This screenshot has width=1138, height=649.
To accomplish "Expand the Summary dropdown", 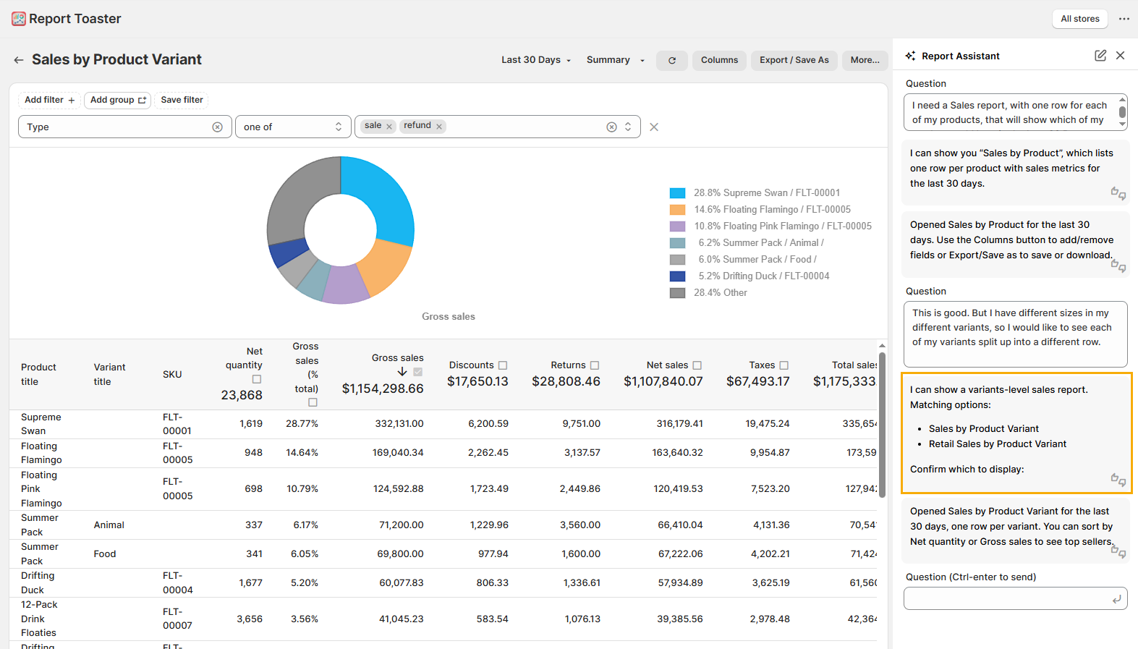I will pyautogui.click(x=615, y=60).
